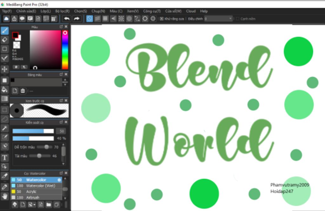325x211 pixels.
Task: Select the Bucket fill tool
Action: point(4,89)
